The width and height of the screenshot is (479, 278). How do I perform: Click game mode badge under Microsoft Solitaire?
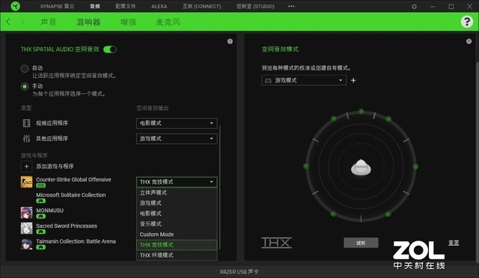(40, 201)
